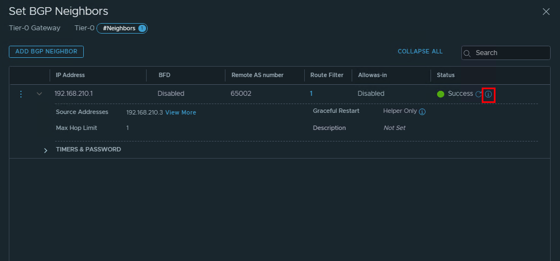Close the Set BGP Neighbors dialog
This screenshot has height=261, width=560.
[x=546, y=12]
